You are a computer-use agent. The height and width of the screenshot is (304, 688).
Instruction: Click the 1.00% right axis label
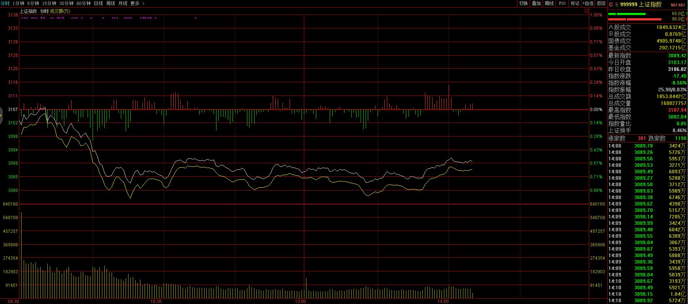[596, 15]
